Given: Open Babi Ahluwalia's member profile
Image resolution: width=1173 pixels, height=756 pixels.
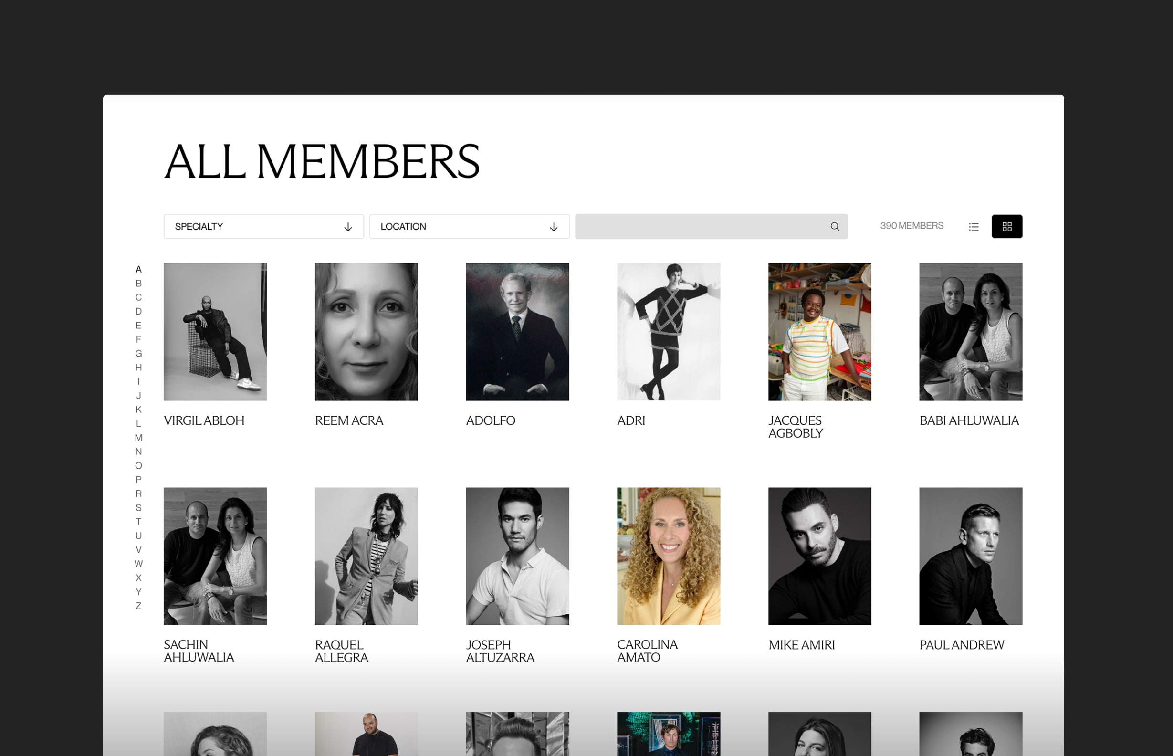Looking at the screenshot, I should coord(970,332).
